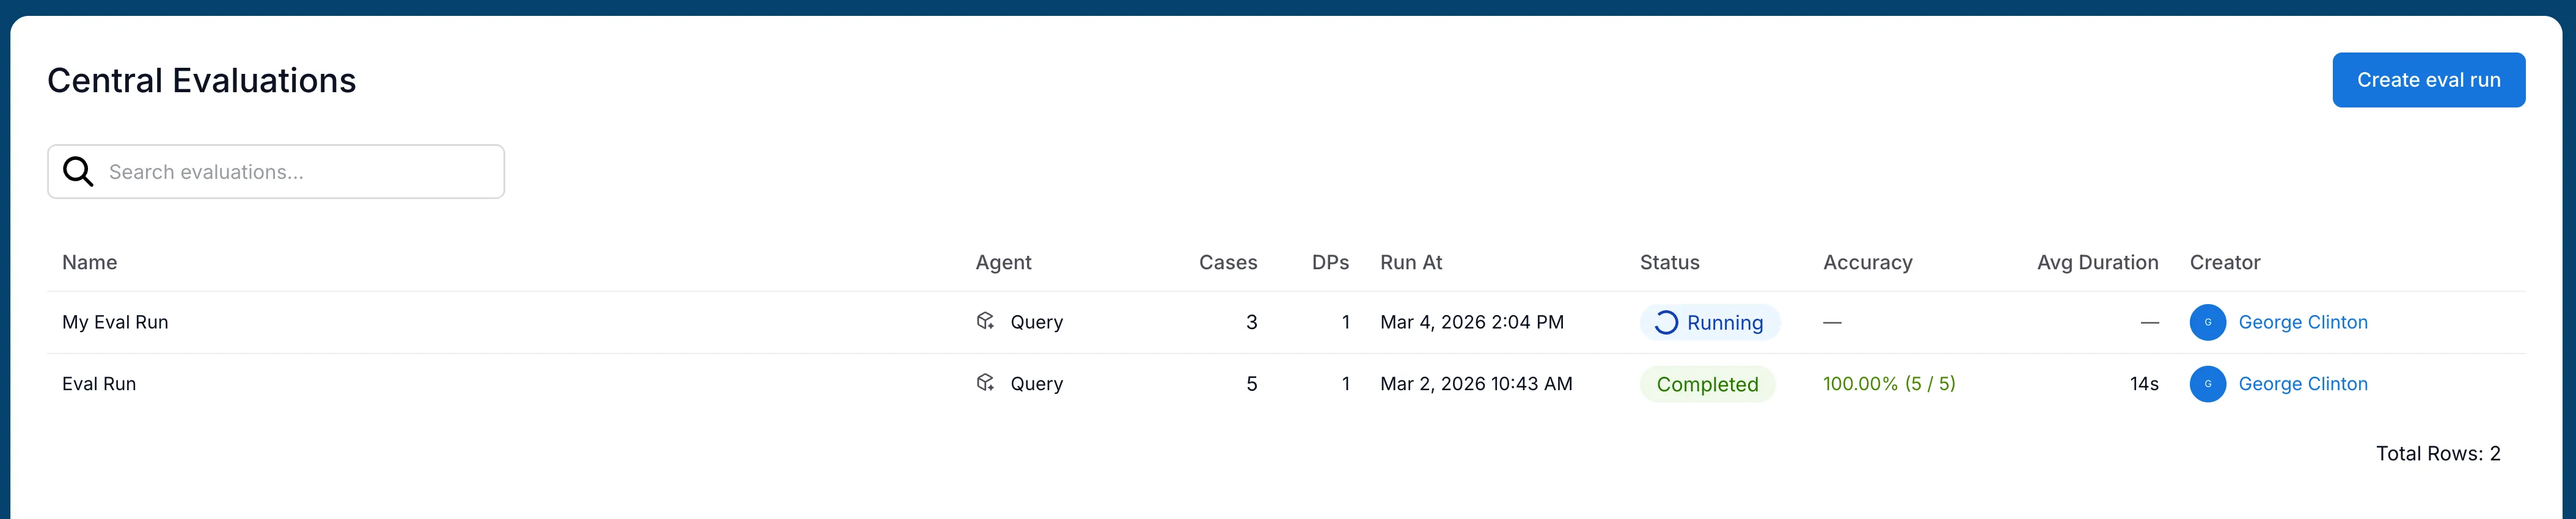Click the Create eval run button
This screenshot has width=2576, height=519.
(2429, 79)
